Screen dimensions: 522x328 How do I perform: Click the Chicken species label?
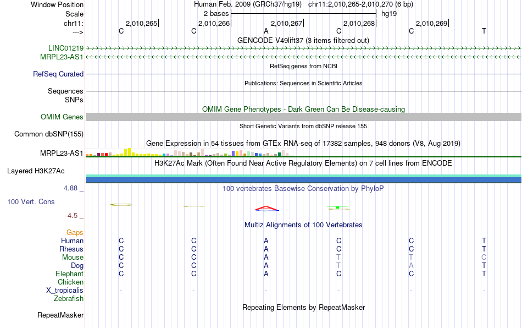pos(70,282)
